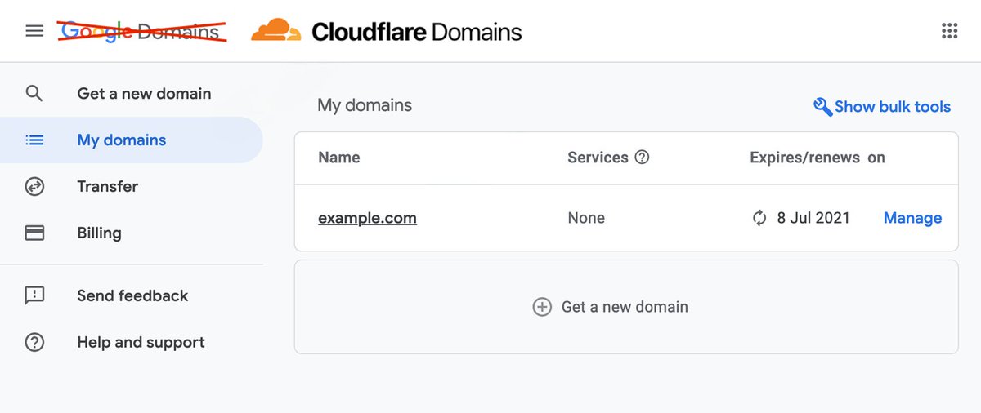981x413 pixels.
Task: Manage the example.com domain
Action: pyautogui.click(x=912, y=218)
